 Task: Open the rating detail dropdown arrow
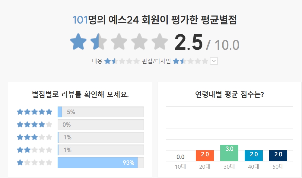click(x=214, y=61)
